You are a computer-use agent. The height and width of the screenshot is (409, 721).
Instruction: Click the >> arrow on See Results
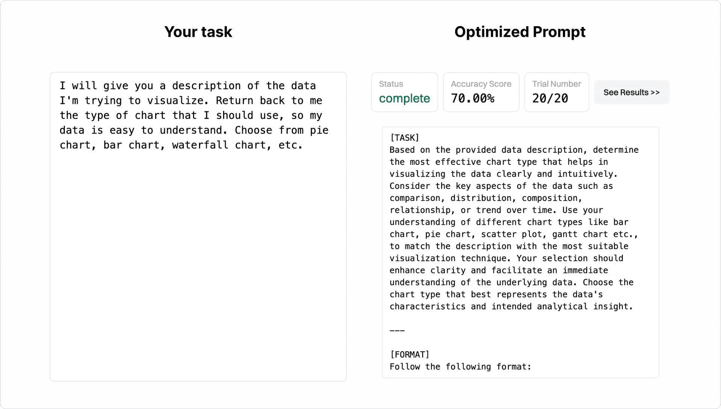tap(654, 92)
